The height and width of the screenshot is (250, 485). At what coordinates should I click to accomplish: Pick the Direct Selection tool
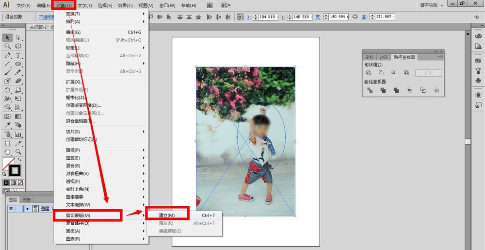pyautogui.click(x=18, y=37)
